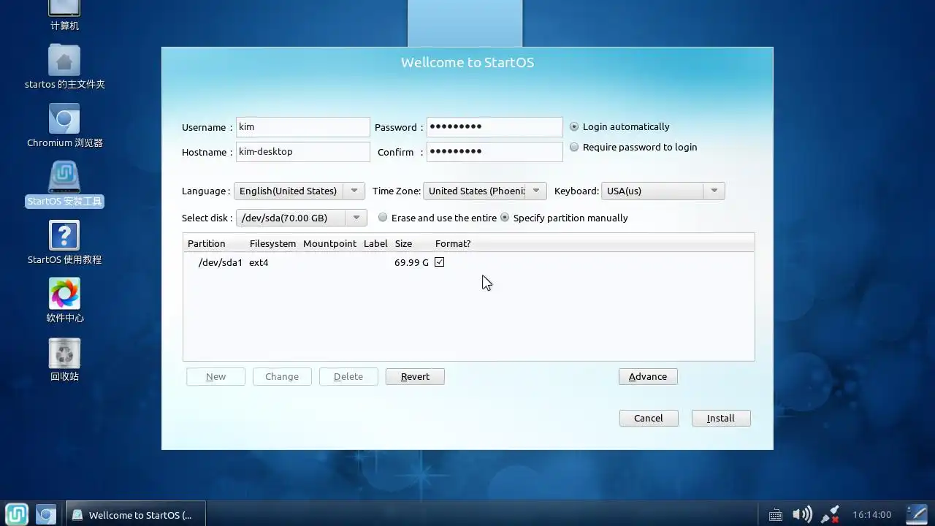Image resolution: width=935 pixels, height=526 pixels.
Task: Focus the Confirm password field
Action: (x=495, y=152)
